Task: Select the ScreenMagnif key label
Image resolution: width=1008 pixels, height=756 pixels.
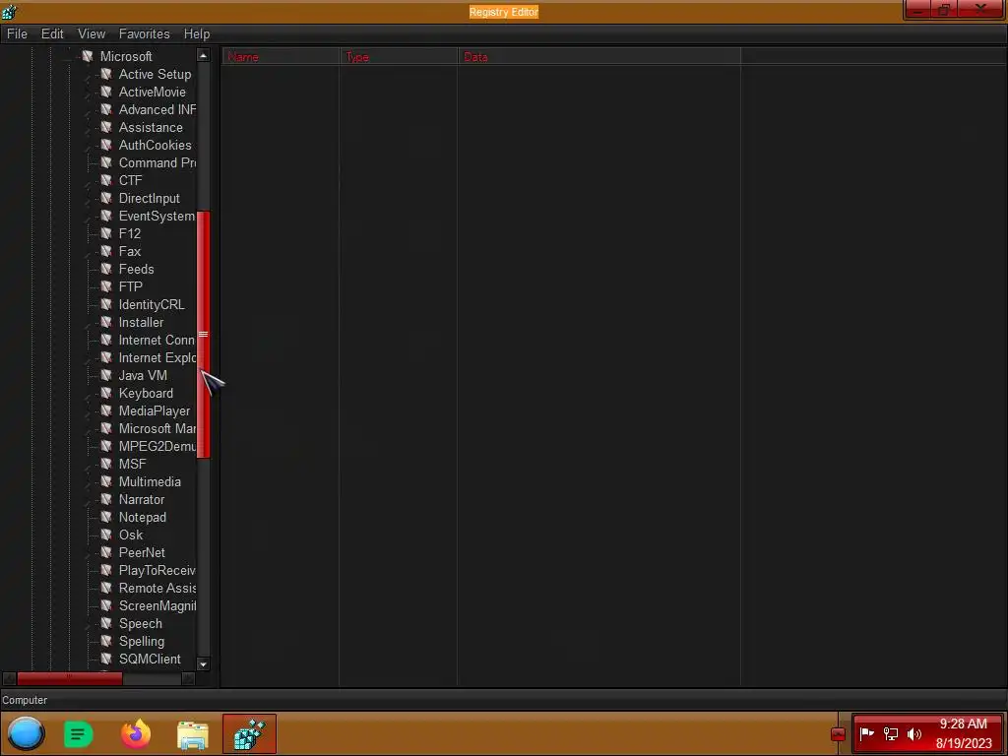Action: pyautogui.click(x=157, y=605)
